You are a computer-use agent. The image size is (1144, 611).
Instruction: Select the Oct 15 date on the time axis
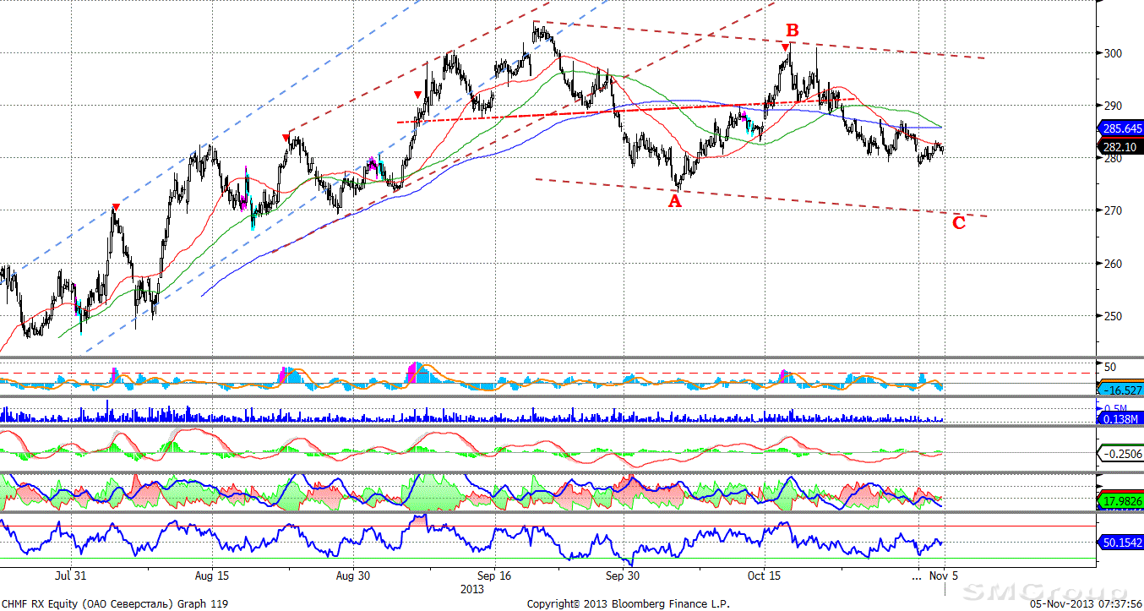pyautogui.click(x=764, y=576)
